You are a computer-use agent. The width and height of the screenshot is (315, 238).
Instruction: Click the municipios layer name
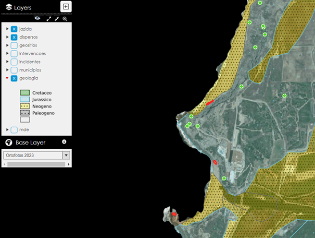click(x=30, y=70)
